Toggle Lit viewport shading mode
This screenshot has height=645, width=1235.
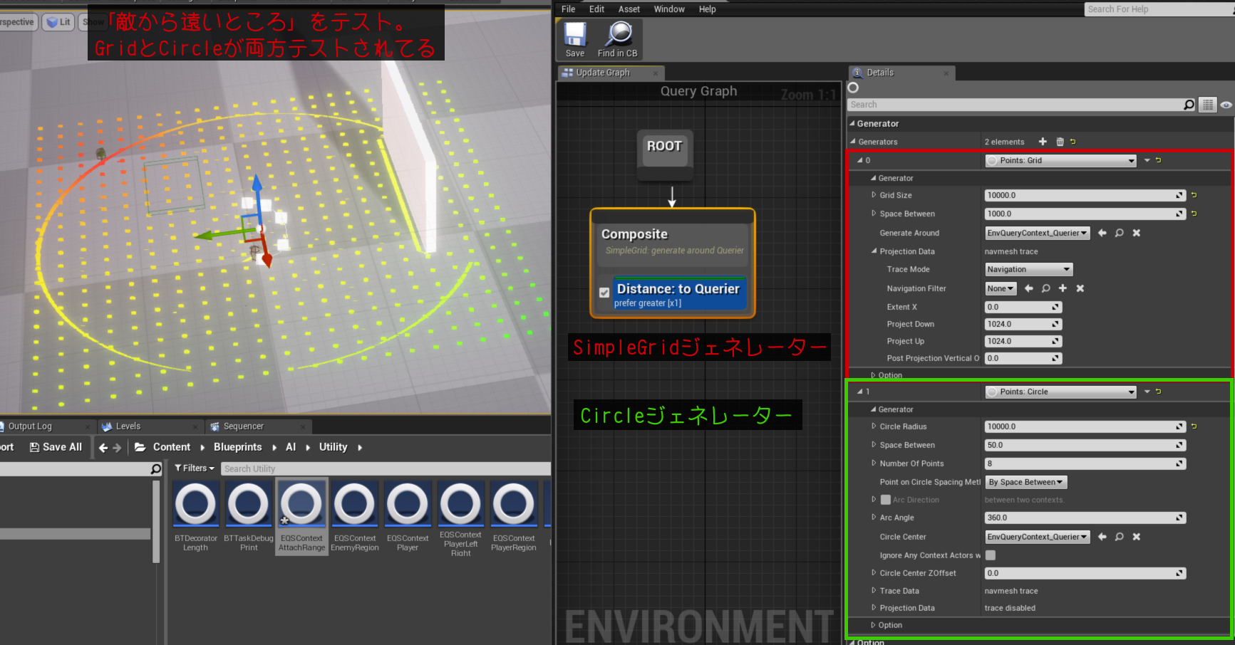click(58, 21)
